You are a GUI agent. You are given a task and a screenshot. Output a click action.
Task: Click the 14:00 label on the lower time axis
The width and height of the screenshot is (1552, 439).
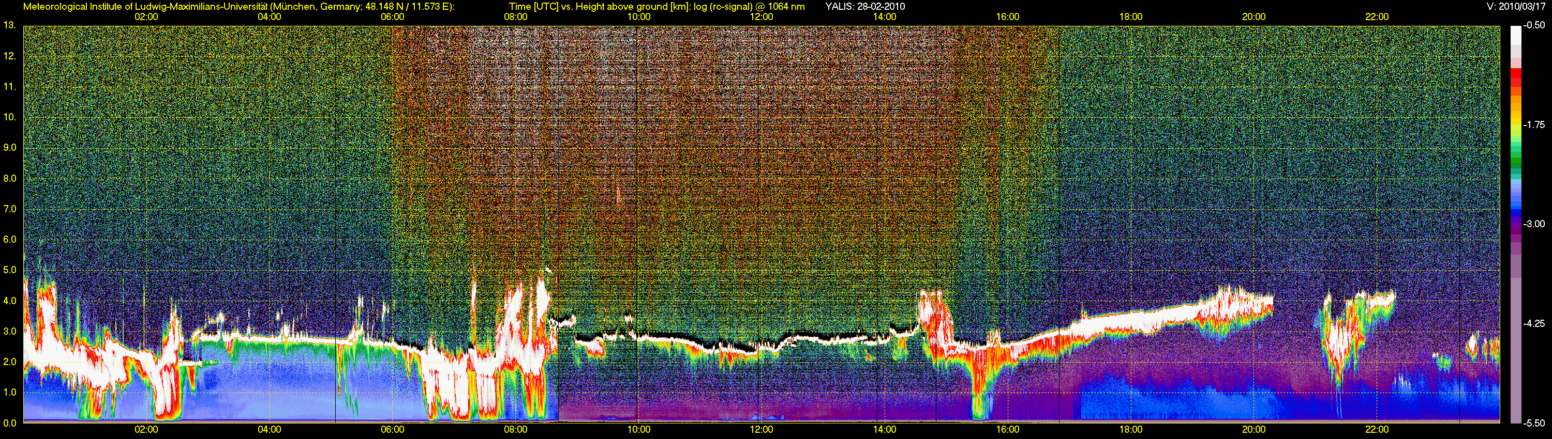click(x=885, y=429)
